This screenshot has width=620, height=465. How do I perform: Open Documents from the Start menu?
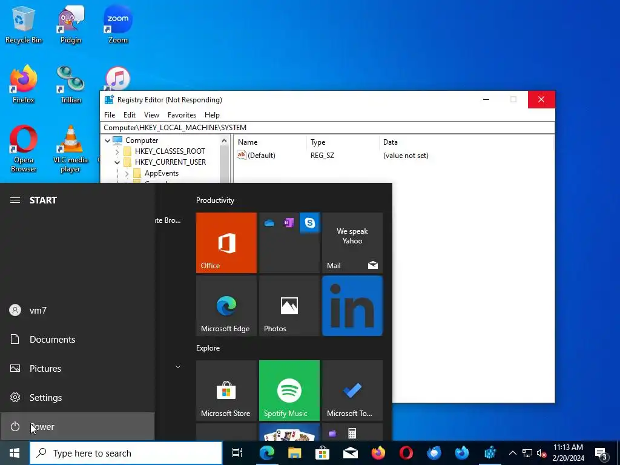[x=77, y=339]
